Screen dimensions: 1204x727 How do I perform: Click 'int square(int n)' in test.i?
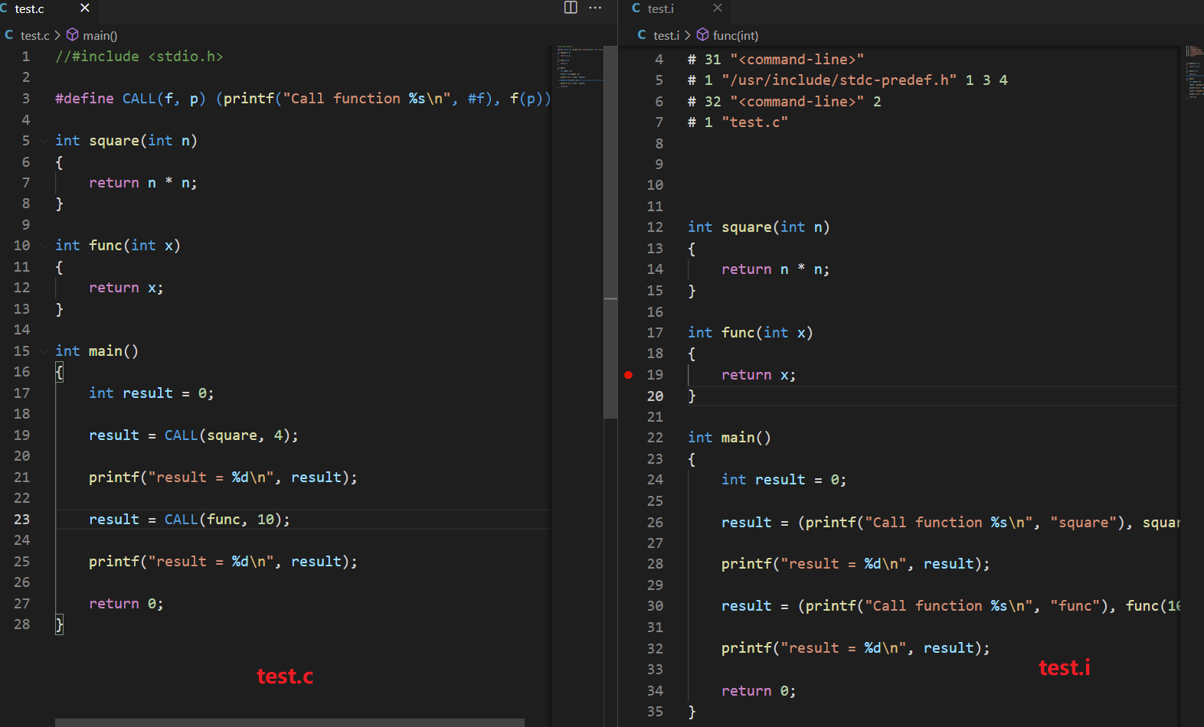(759, 227)
